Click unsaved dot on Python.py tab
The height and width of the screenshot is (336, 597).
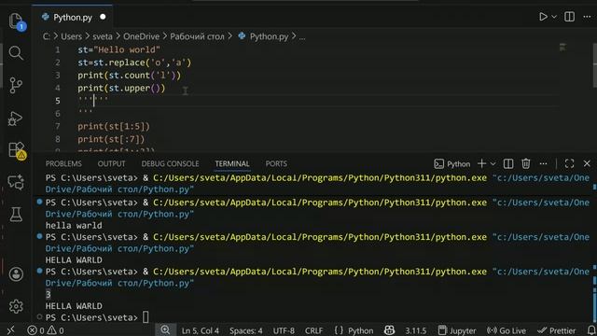point(103,17)
